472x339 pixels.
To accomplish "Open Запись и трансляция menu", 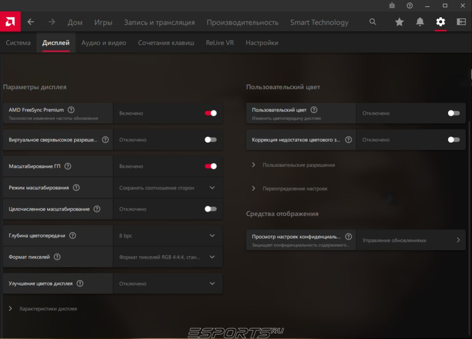I will 159,22.
